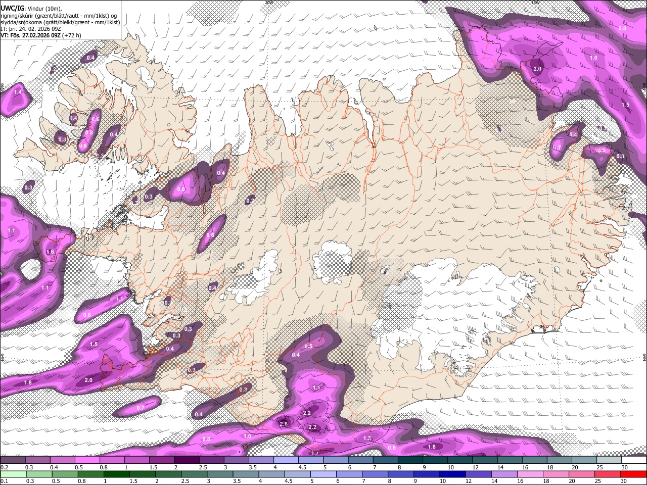Viewport: 647px width, 485px height.
Task: Click the 1.7 value at the map bottom
Action: click(x=315, y=453)
